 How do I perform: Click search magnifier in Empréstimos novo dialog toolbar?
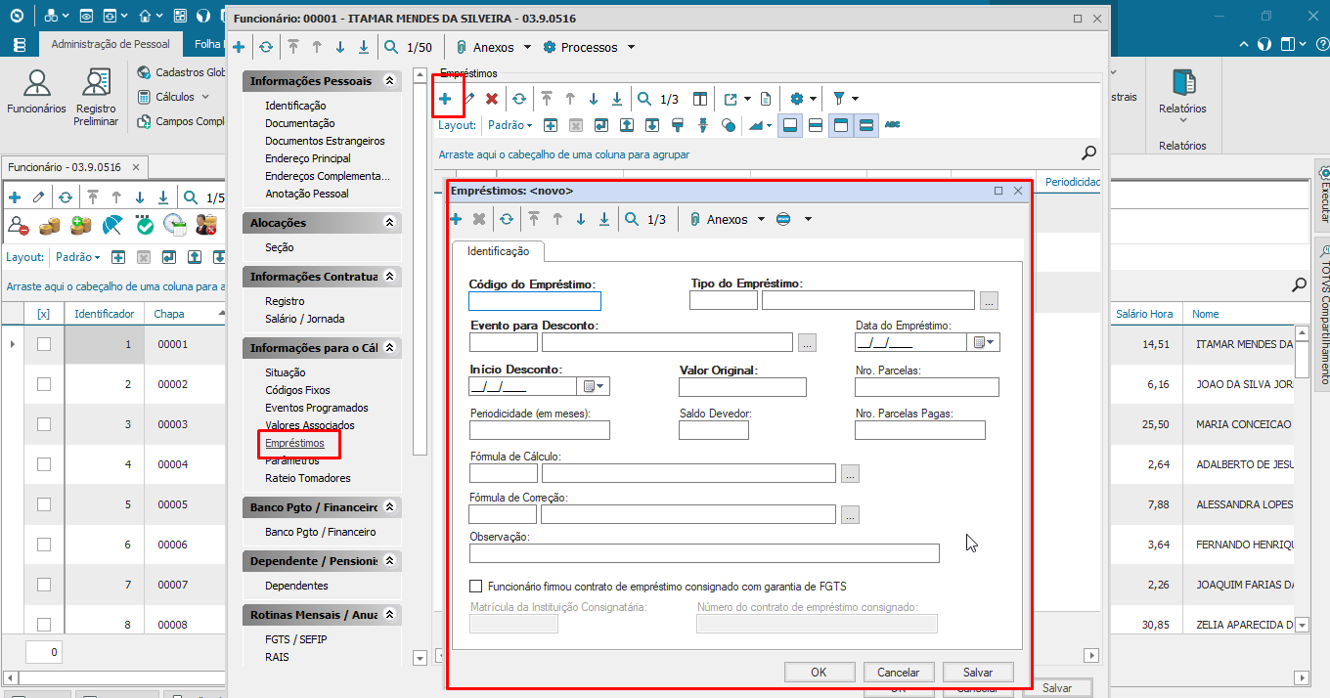(x=632, y=220)
